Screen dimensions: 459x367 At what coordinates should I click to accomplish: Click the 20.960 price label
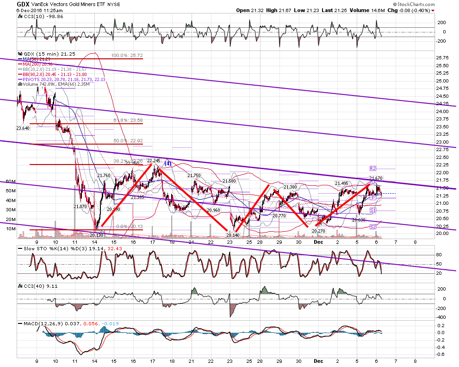pyautogui.click(x=213, y=210)
